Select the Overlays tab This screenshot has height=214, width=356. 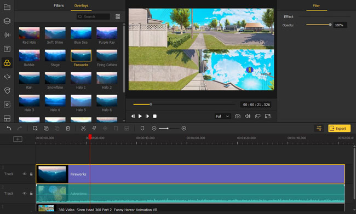81,5
